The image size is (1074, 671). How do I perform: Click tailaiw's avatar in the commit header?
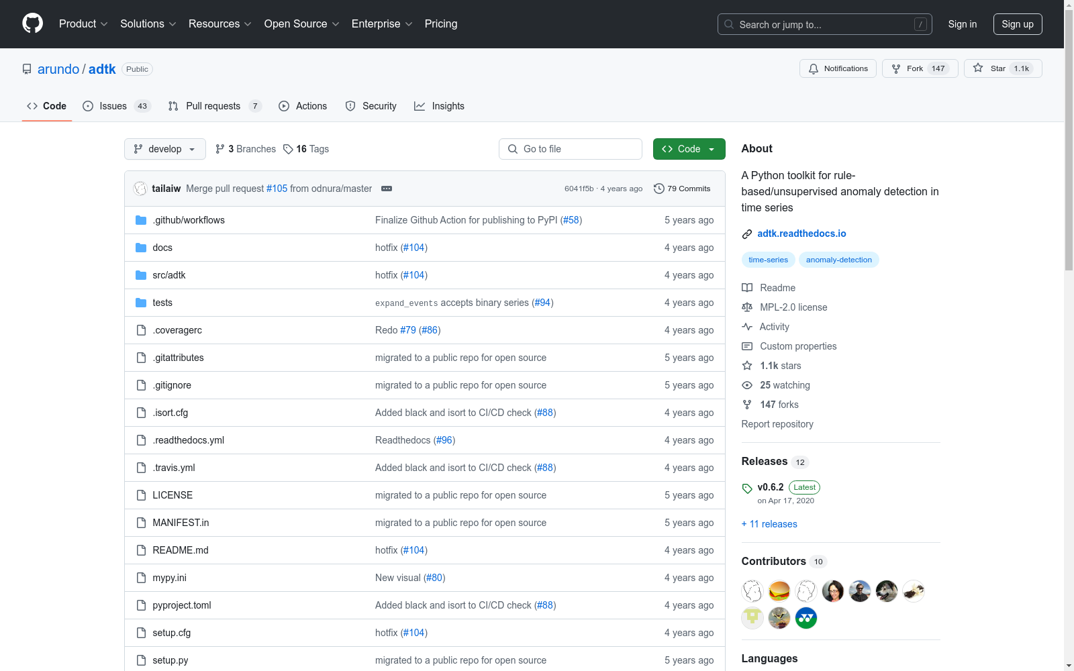[140, 189]
